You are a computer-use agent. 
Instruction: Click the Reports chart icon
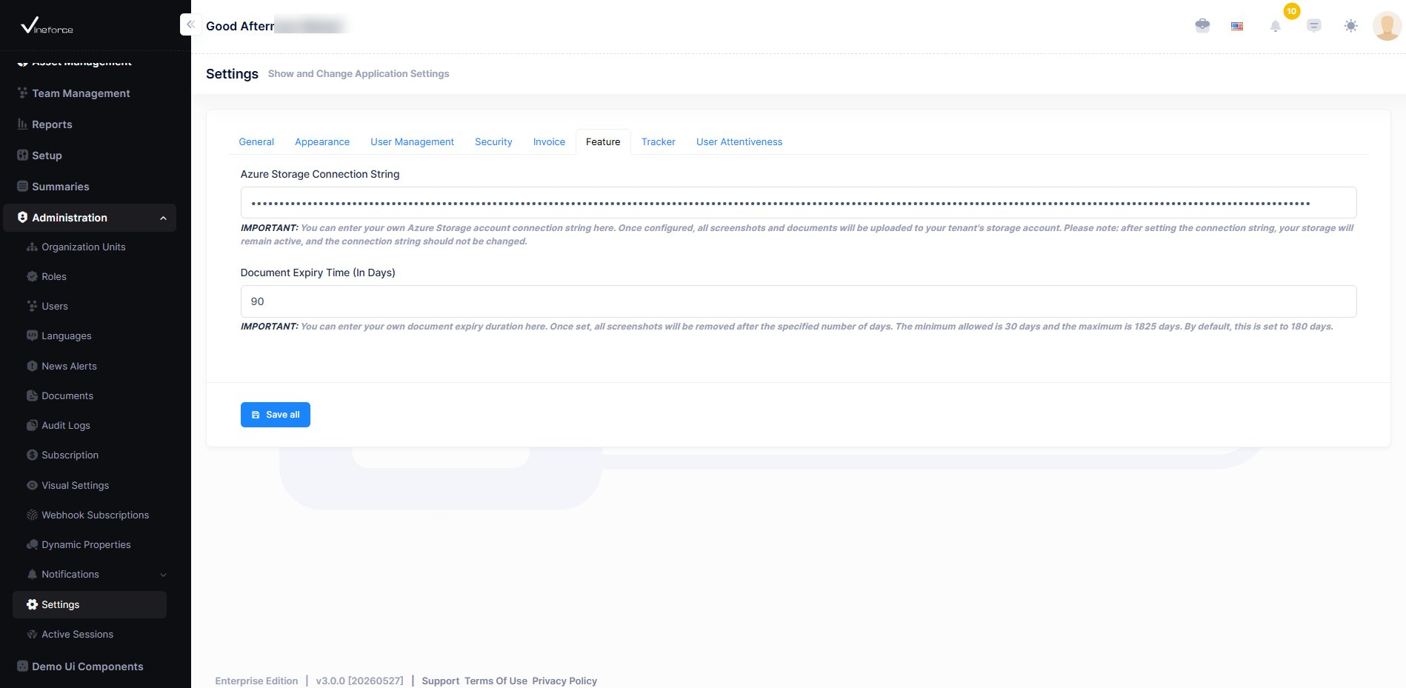[x=22, y=124]
